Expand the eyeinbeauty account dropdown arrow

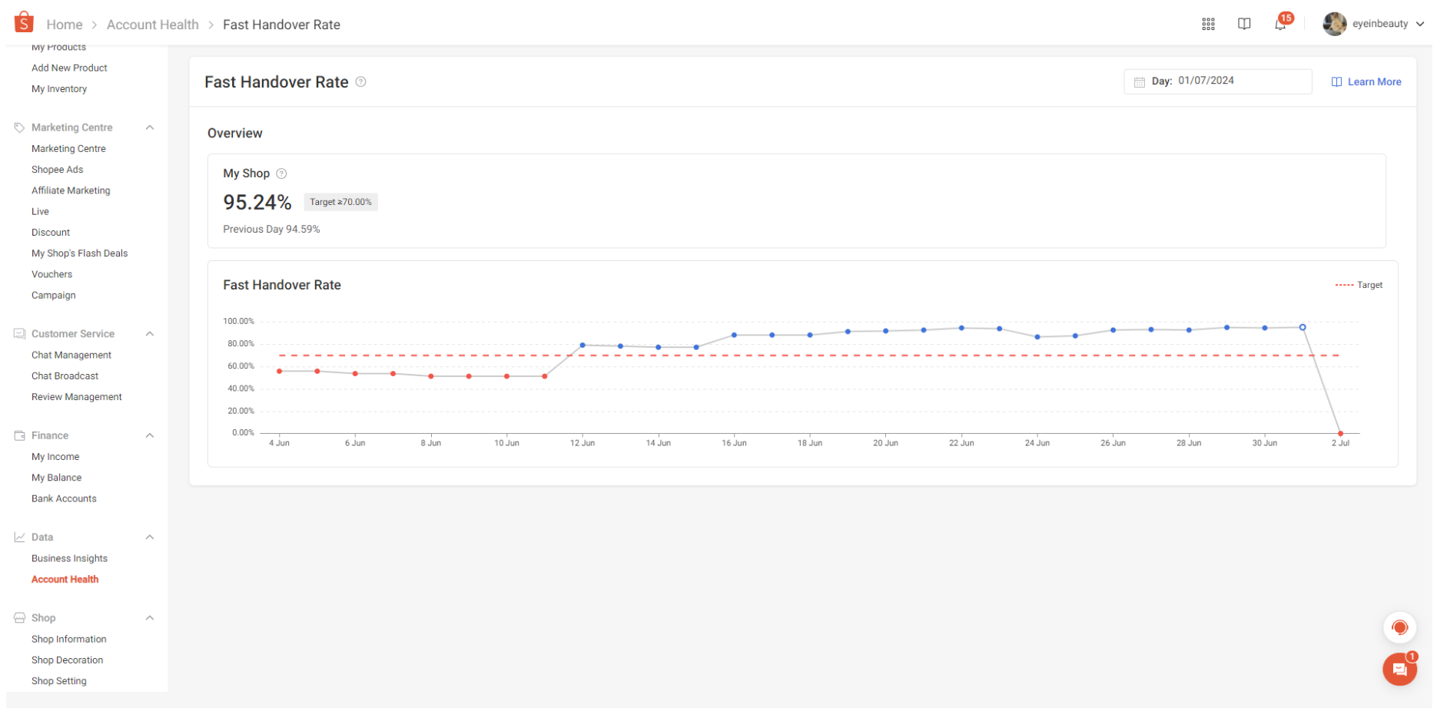(x=1420, y=24)
